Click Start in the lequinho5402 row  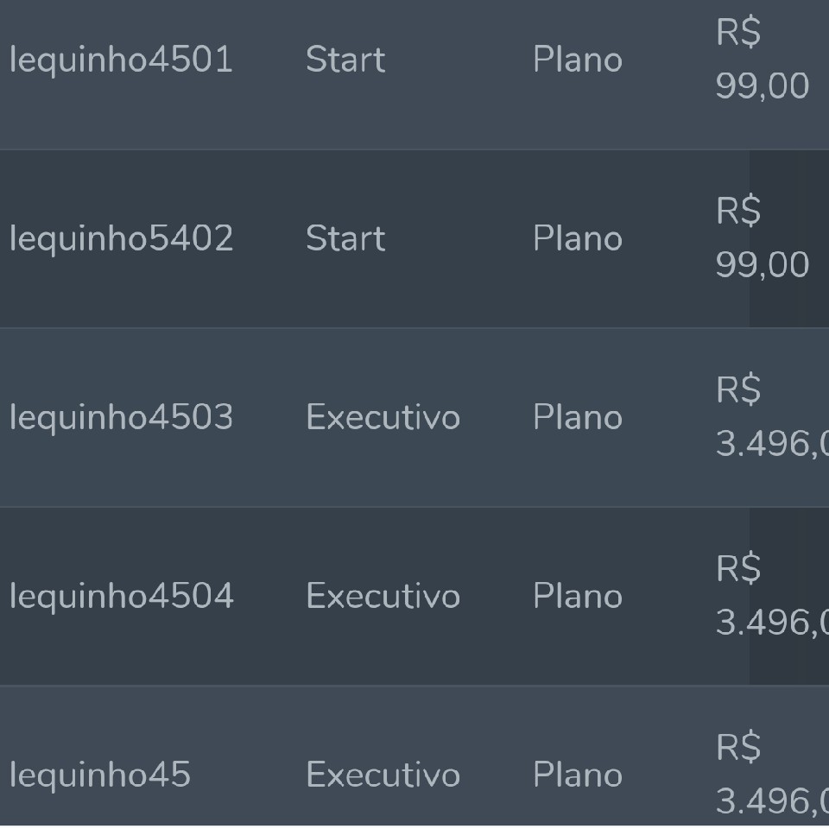click(345, 238)
